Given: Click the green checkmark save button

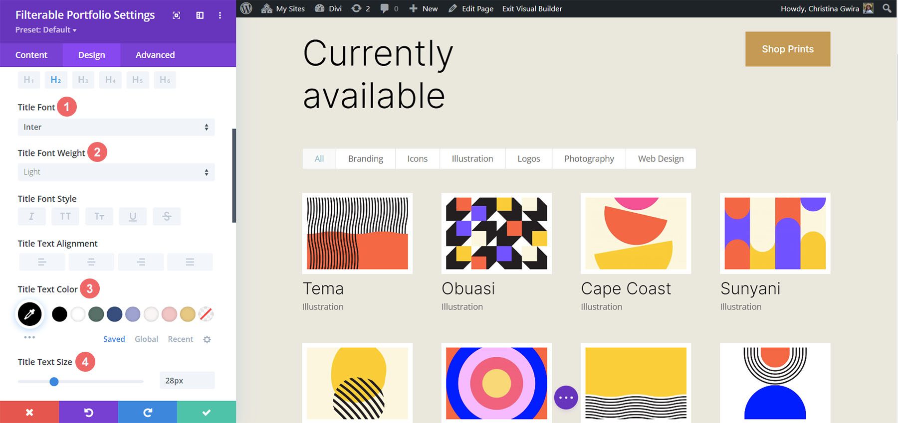Looking at the screenshot, I should [x=207, y=412].
